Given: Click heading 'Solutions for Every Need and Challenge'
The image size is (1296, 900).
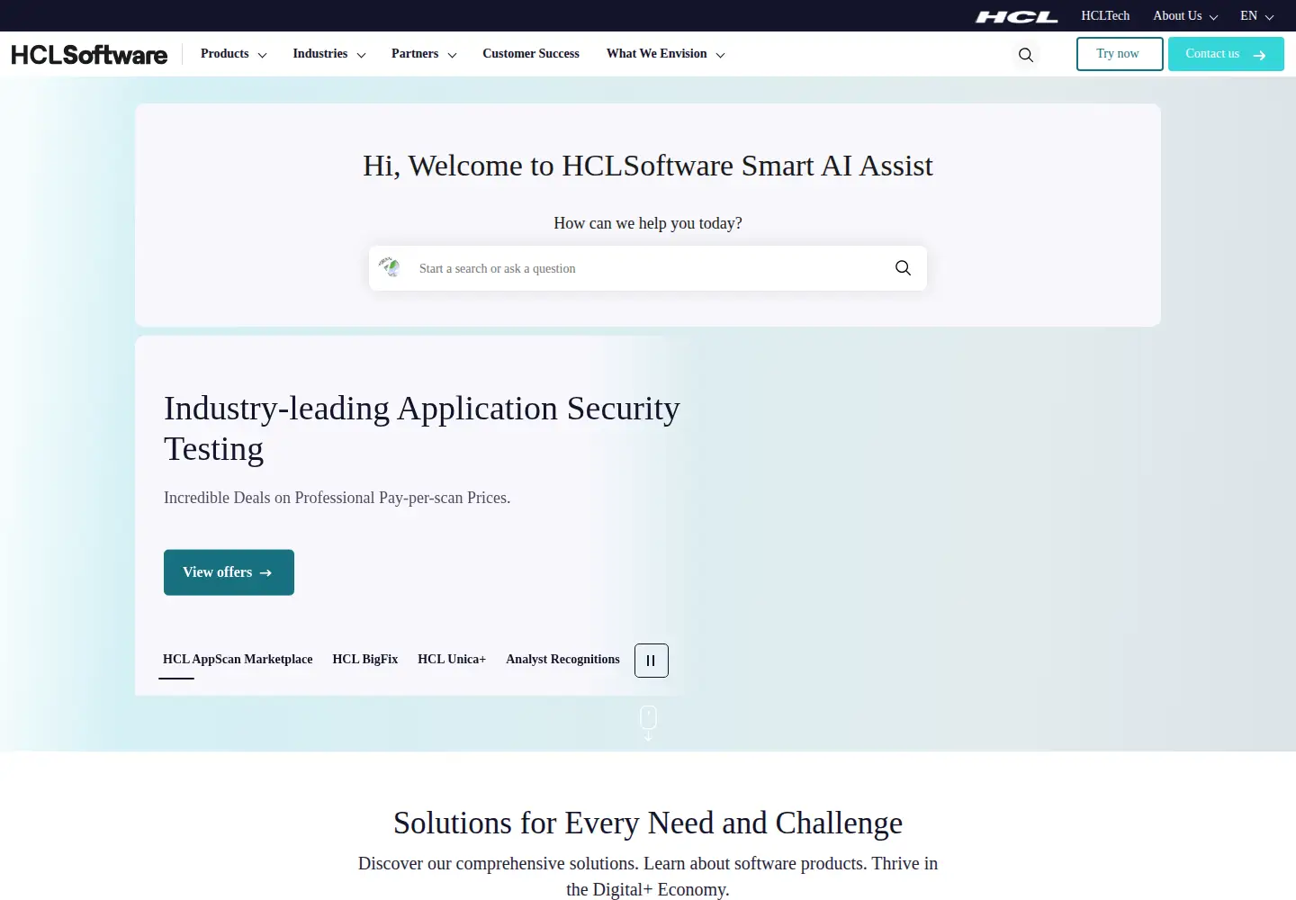Looking at the screenshot, I should [x=648, y=823].
